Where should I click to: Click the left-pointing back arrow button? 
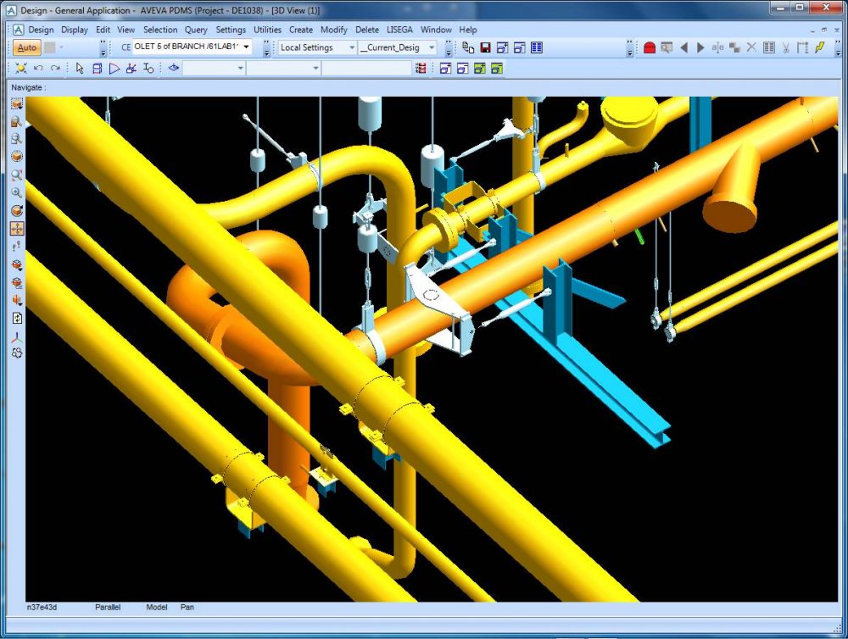(x=683, y=47)
